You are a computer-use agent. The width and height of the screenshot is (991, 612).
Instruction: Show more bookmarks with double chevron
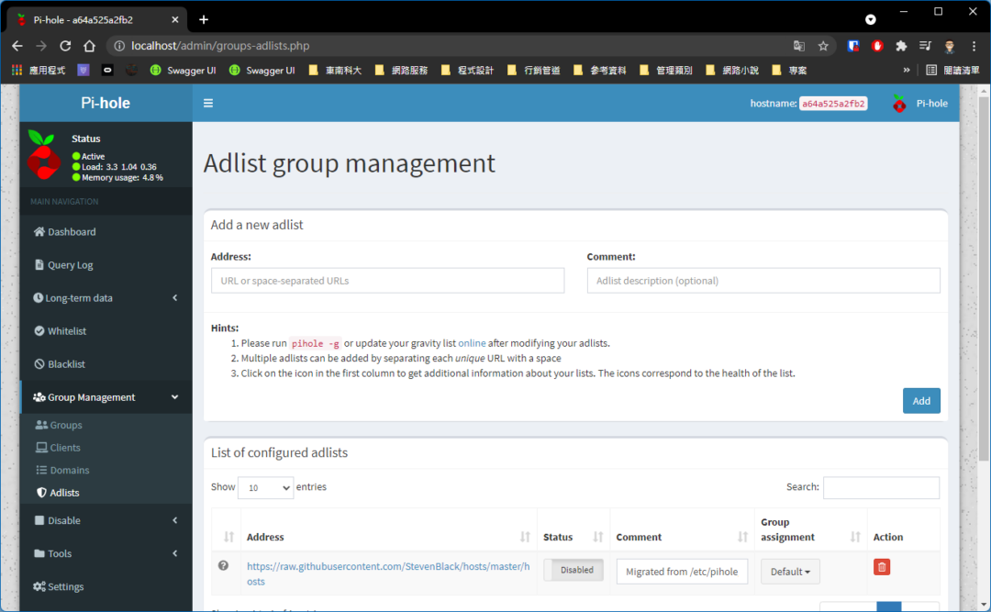(x=907, y=70)
